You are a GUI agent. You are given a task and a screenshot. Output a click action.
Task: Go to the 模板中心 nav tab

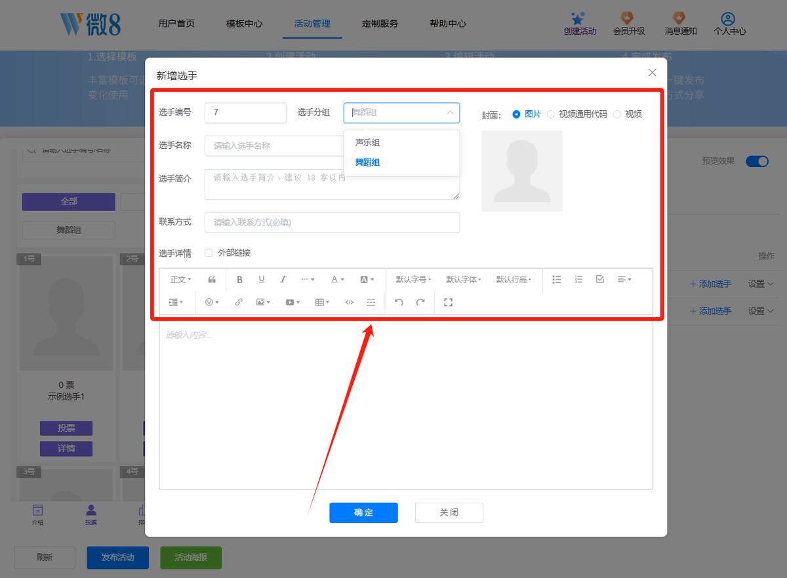[x=244, y=24]
